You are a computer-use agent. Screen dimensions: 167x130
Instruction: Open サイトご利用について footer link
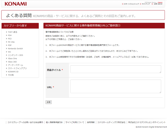[x=75, y=122]
